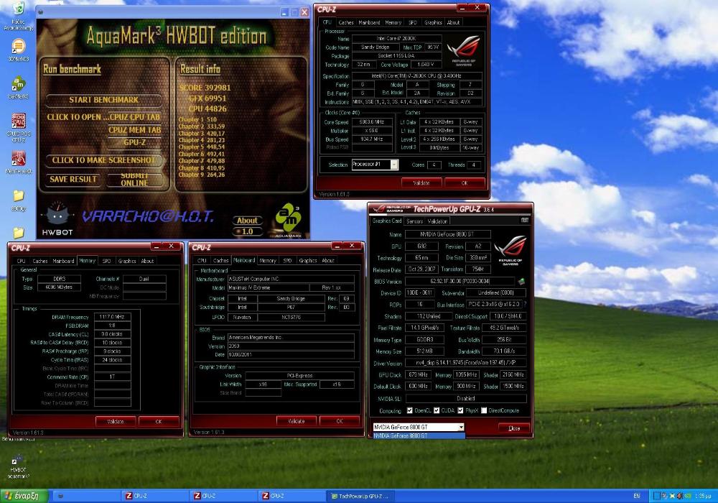Click the GPU-Z camera screenshot icon
The image size is (718, 503).
[524, 221]
